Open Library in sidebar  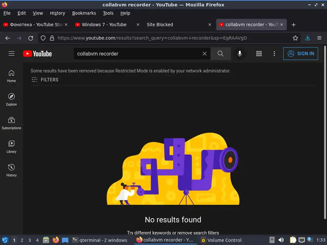point(11,147)
